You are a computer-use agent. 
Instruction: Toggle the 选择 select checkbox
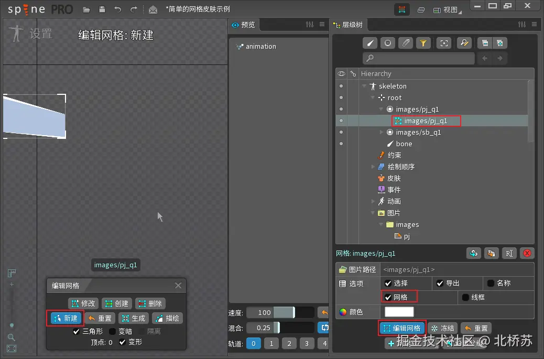click(388, 284)
